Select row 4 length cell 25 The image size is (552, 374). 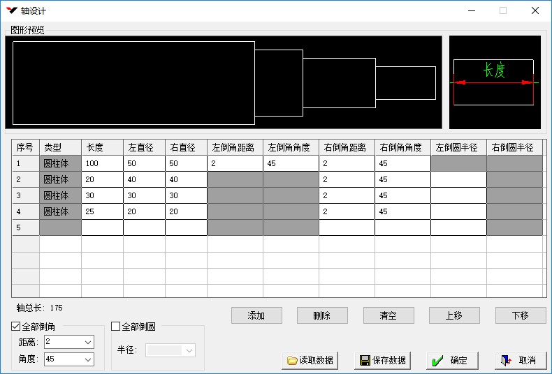tap(103, 211)
